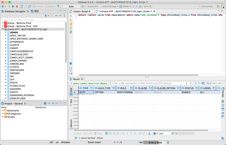Viewport: 226px width, 145px height.
Task: Click the memory garbage collector trash icon
Action: click(168, 143)
